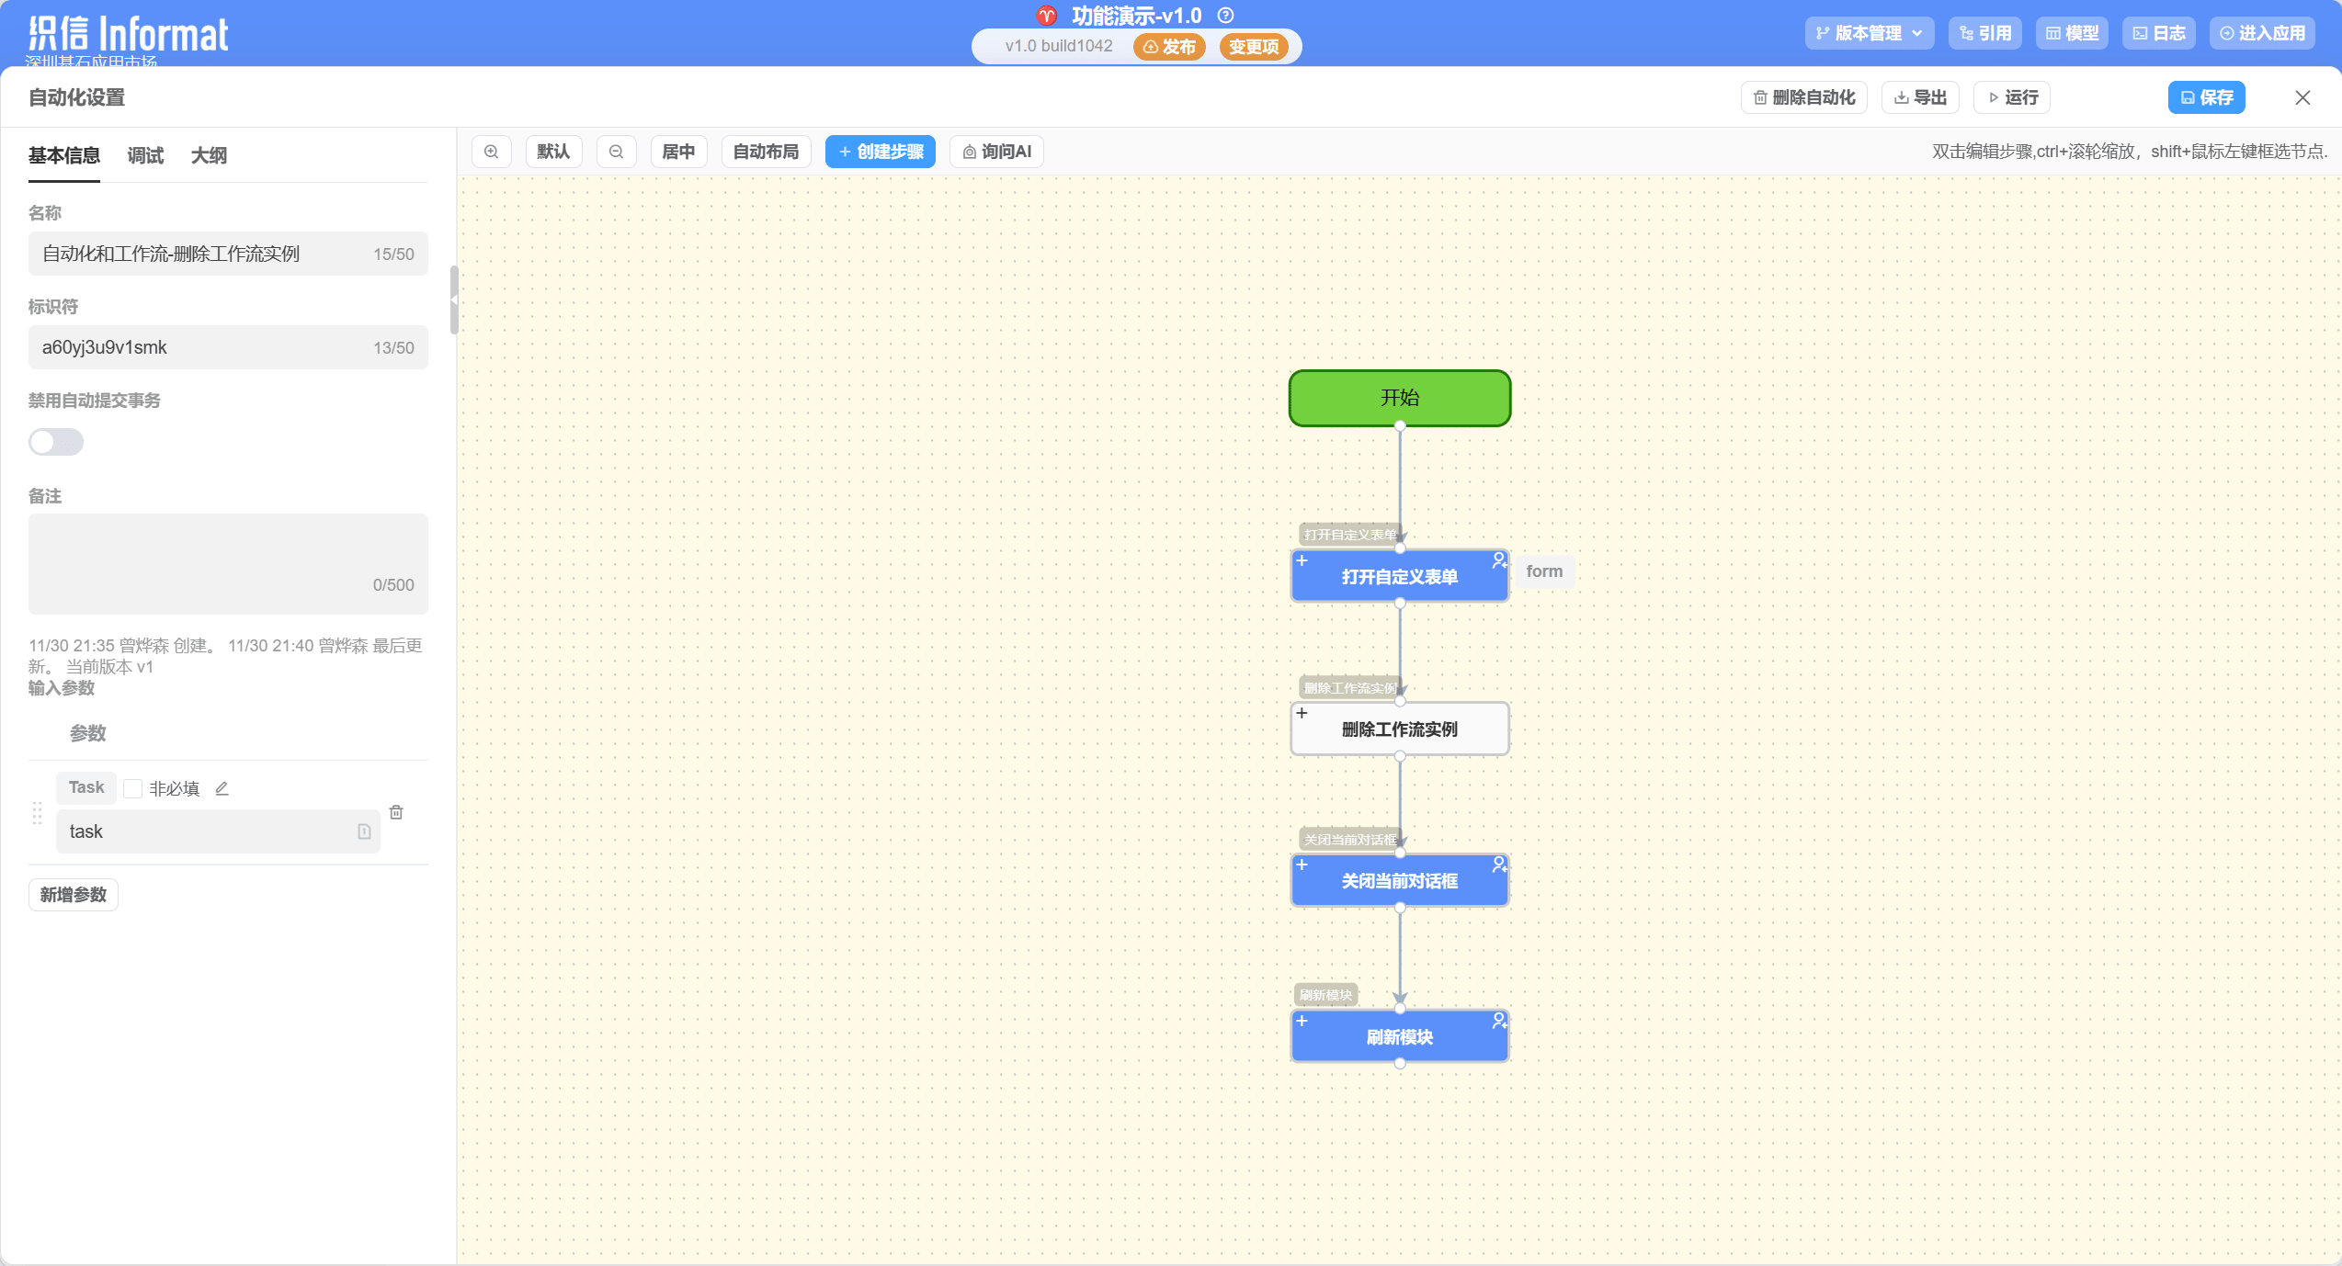The width and height of the screenshot is (2342, 1266).
Task: Click the edit pencil icon beside 非必填
Action: click(222, 788)
